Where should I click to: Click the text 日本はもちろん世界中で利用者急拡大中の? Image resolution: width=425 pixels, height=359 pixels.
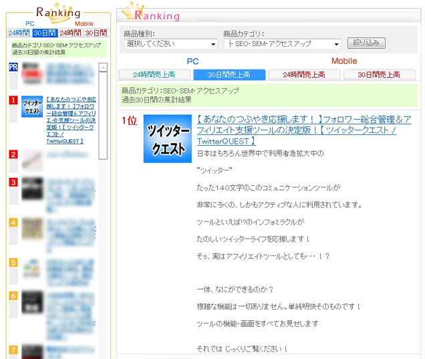[x=260, y=154]
